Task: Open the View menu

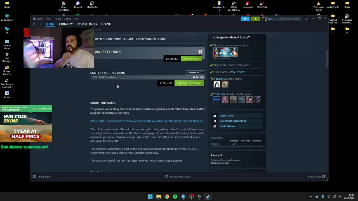Action: [48, 19]
